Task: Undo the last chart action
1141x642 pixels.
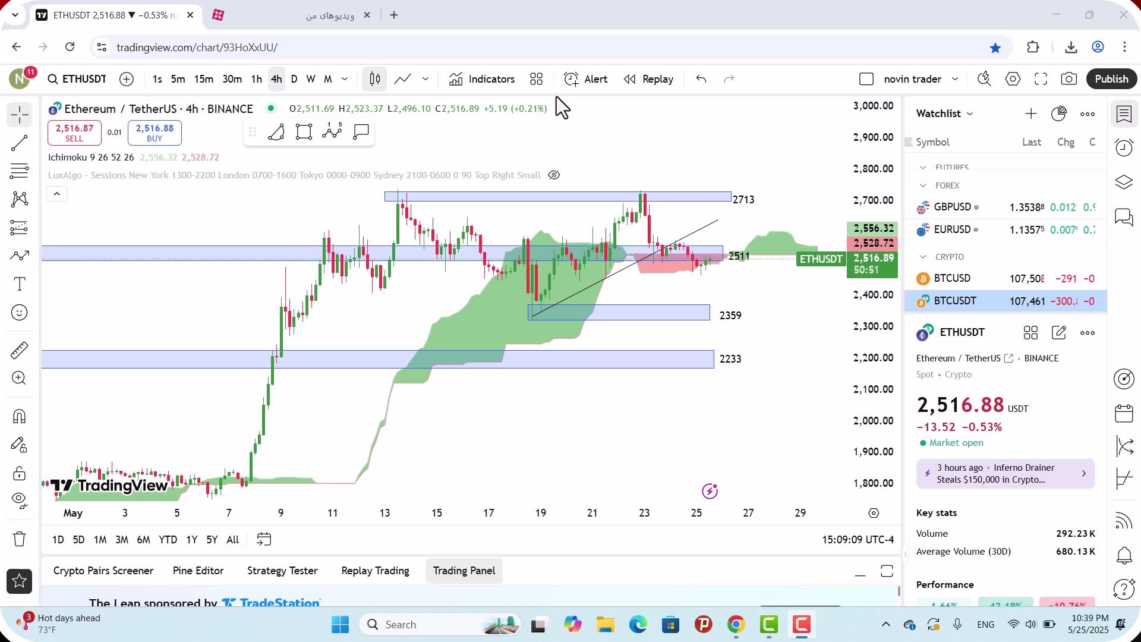Action: tap(701, 79)
